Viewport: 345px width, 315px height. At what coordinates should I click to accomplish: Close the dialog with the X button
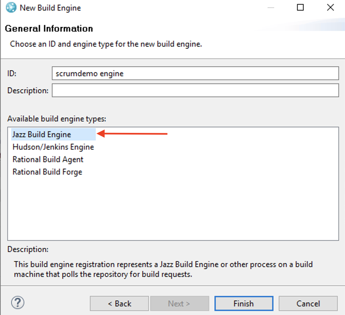[x=330, y=7]
